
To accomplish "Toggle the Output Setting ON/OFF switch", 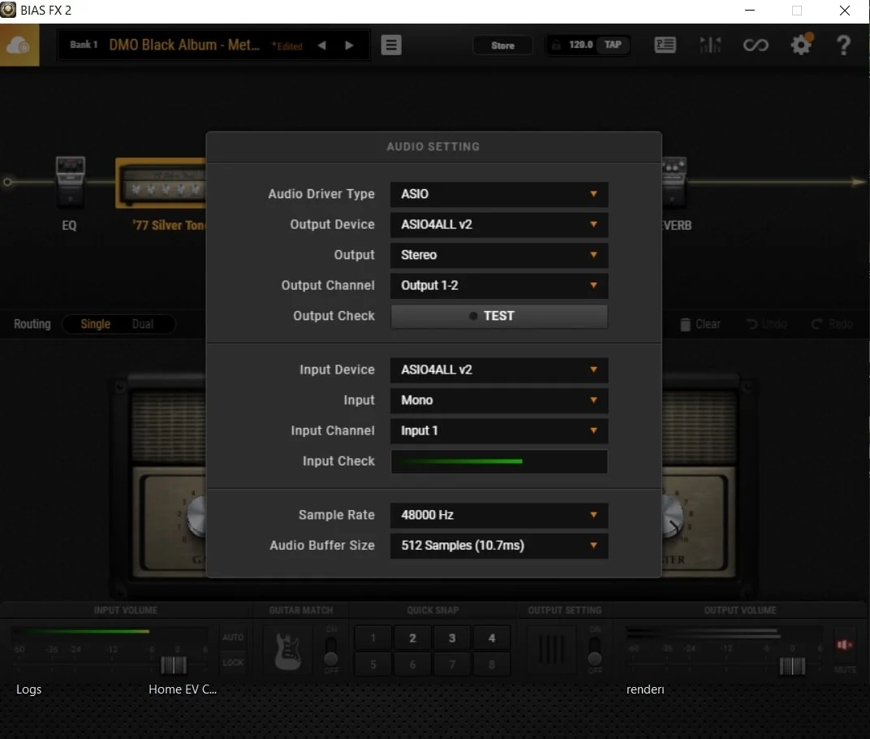I will pyautogui.click(x=595, y=649).
